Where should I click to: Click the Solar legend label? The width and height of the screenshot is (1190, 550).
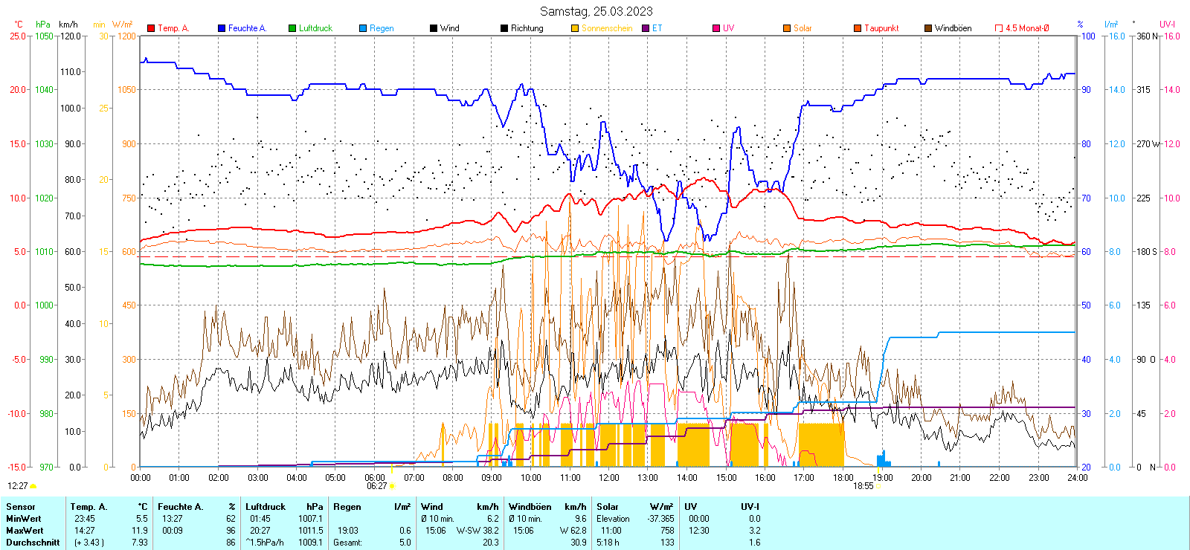pyautogui.click(x=803, y=28)
